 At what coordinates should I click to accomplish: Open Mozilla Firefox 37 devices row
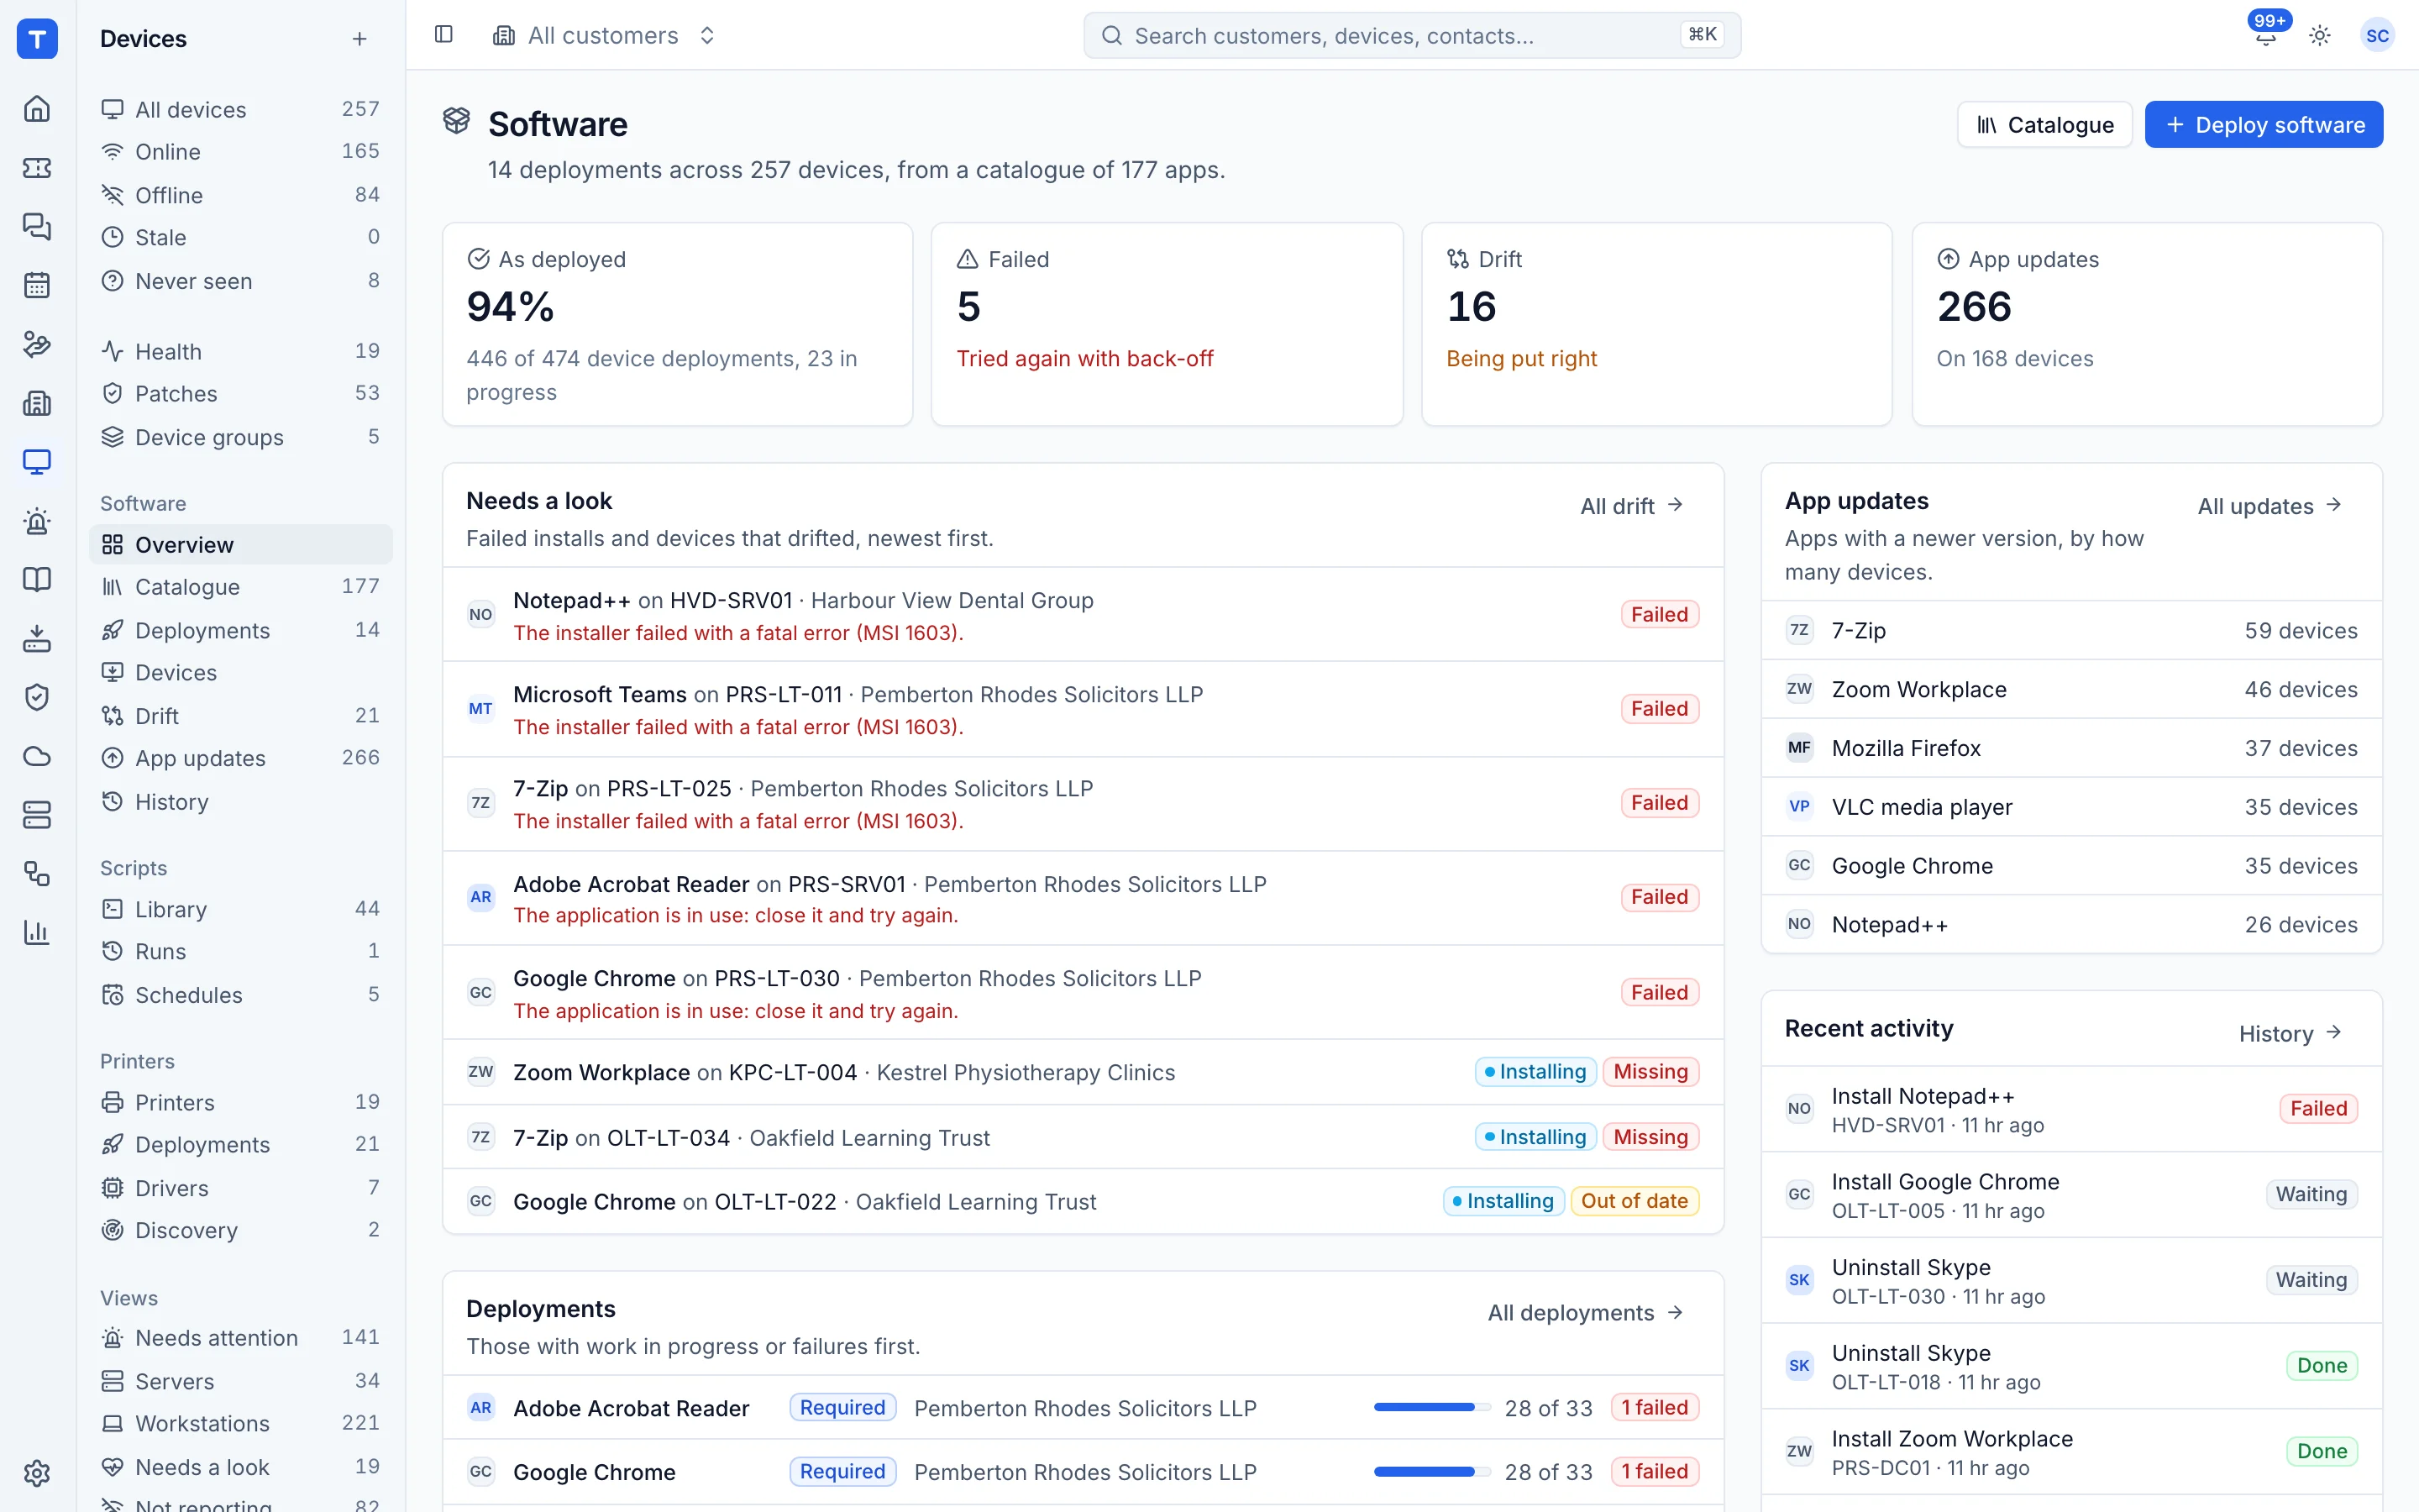2071,748
